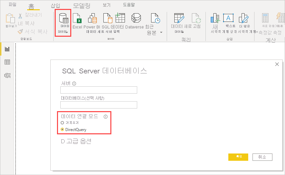Click the Excel workbook icon

coord(77,18)
